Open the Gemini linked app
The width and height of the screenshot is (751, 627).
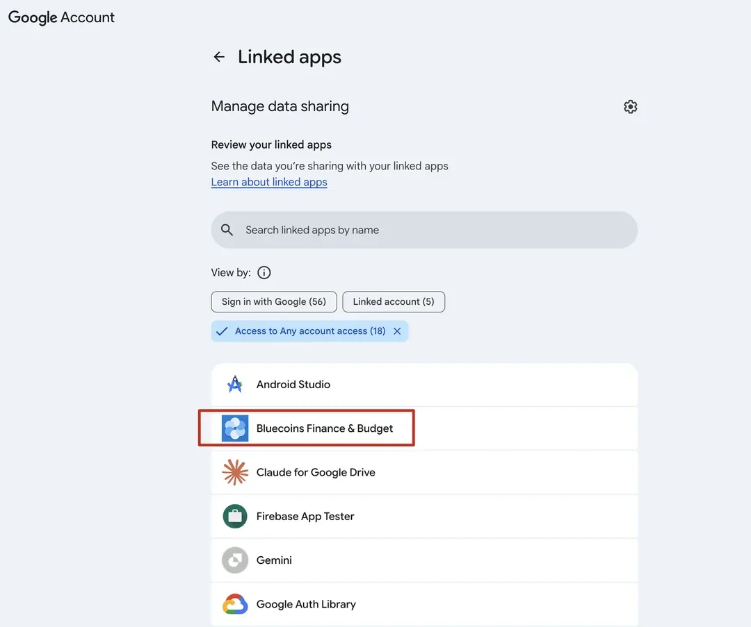(x=424, y=560)
